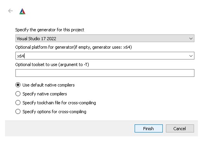206x146 pixels.
Task: Click the Cancel button
Action: 180,128
